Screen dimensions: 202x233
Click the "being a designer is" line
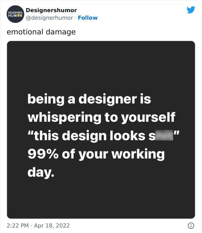click(x=89, y=99)
